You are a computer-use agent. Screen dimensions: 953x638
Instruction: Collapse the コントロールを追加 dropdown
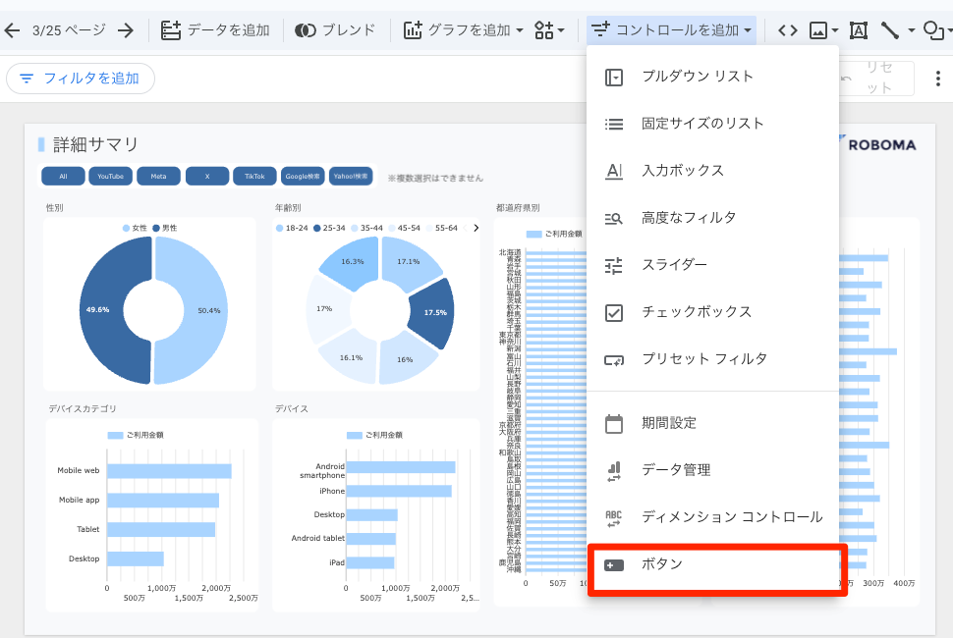(672, 30)
